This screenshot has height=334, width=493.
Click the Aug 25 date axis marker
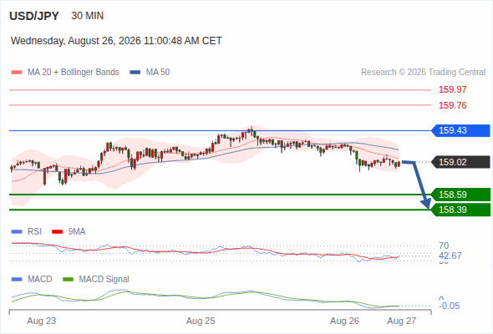pos(201,321)
